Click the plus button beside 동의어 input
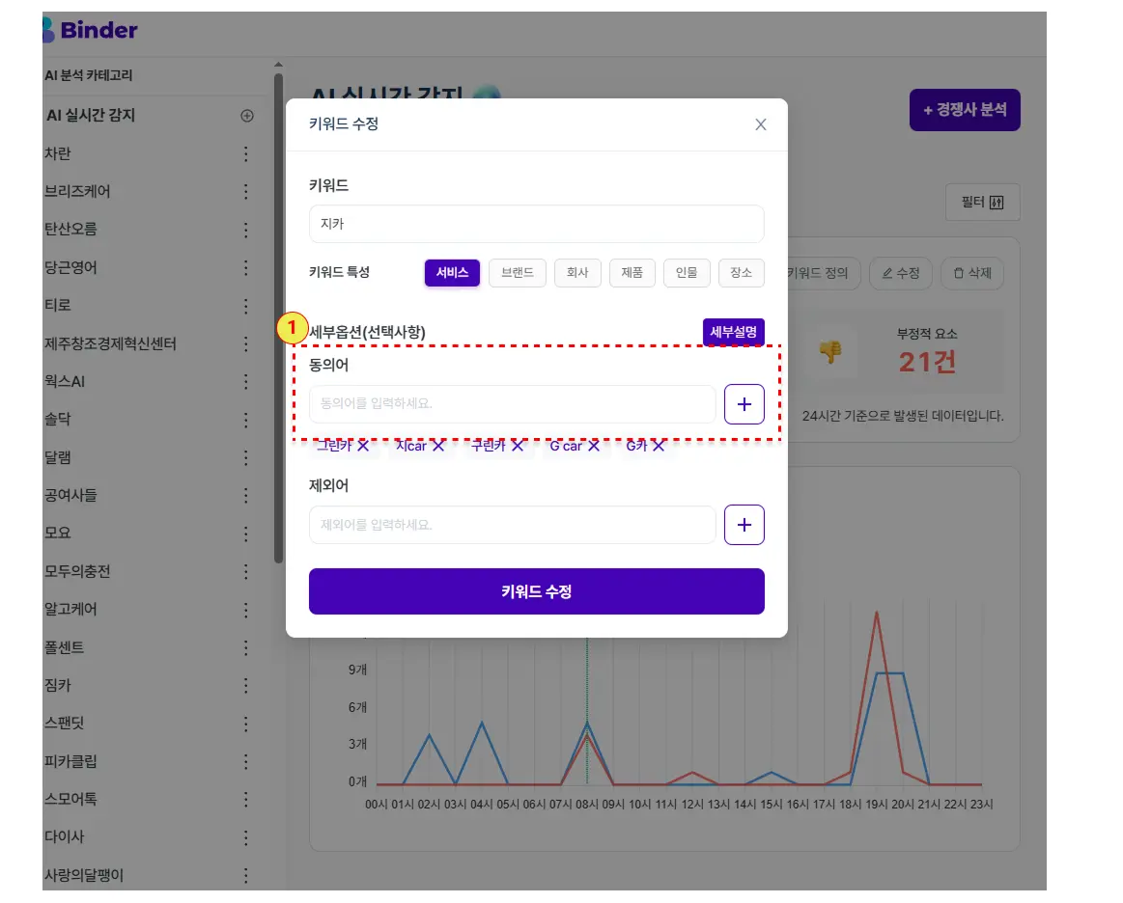Viewport: 1123px width, 903px height. tap(744, 404)
